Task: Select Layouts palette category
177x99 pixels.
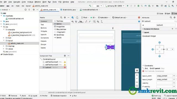Action: click(44, 35)
